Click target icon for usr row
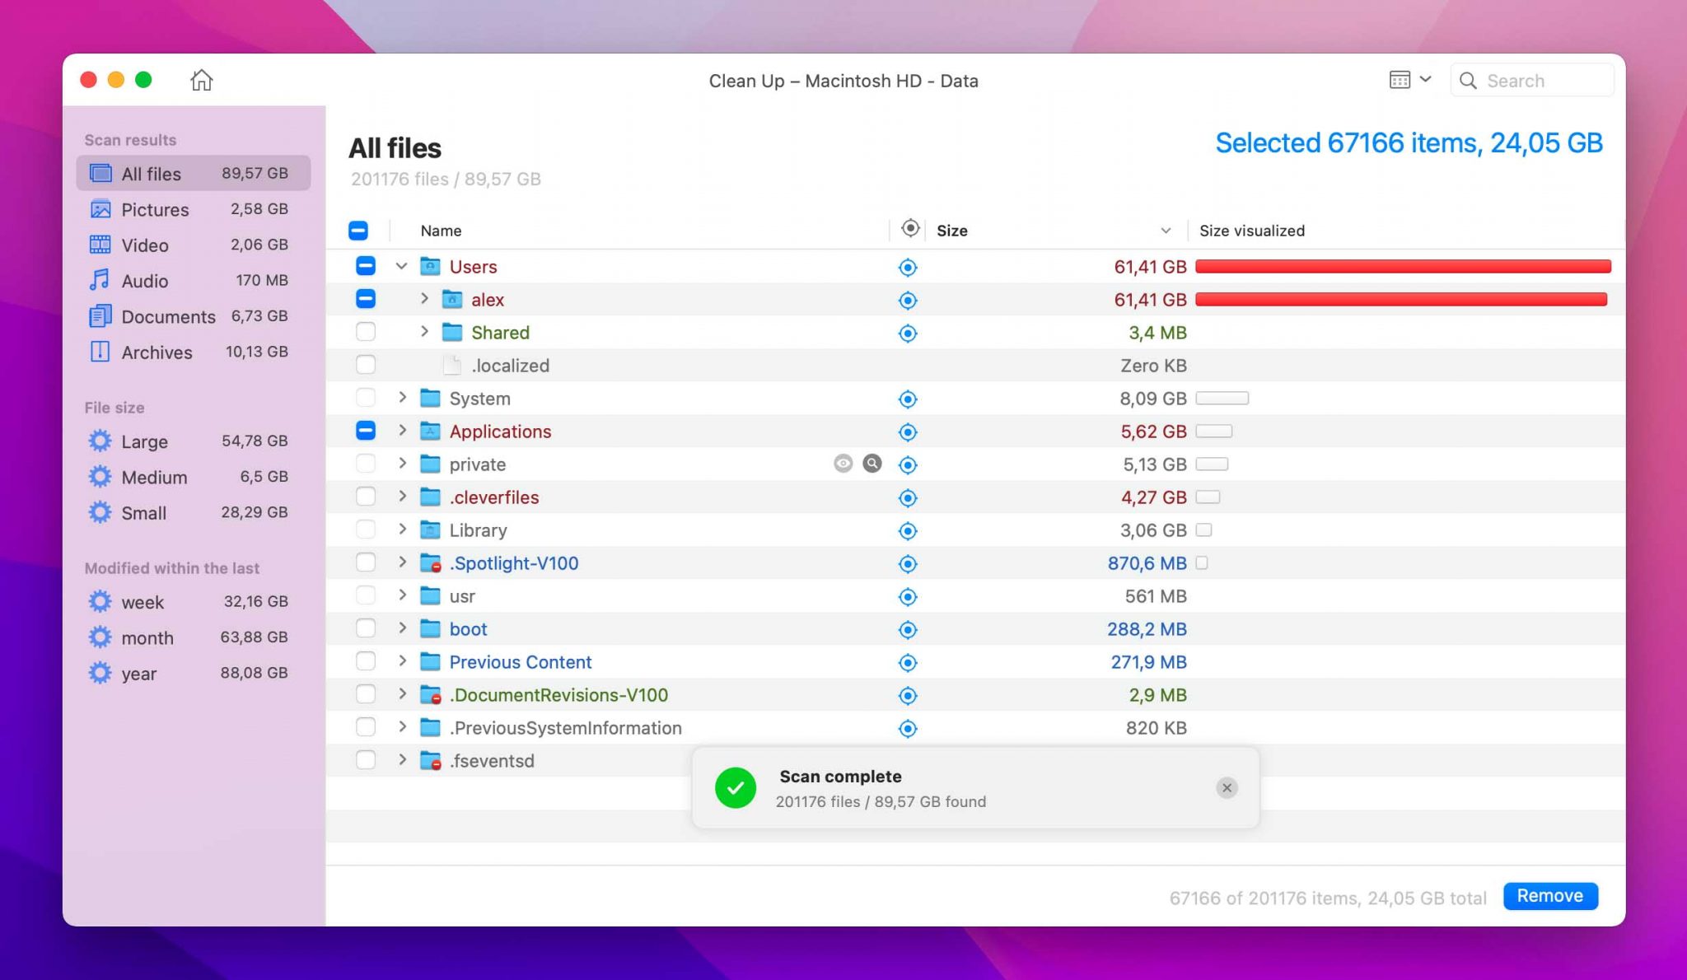This screenshot has width=1687, height=980. (x=907, y=596)
